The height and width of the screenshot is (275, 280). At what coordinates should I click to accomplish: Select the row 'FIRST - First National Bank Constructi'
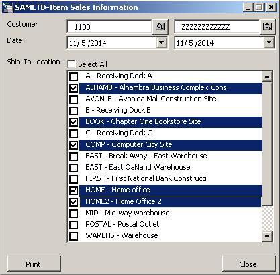point(171,178)
